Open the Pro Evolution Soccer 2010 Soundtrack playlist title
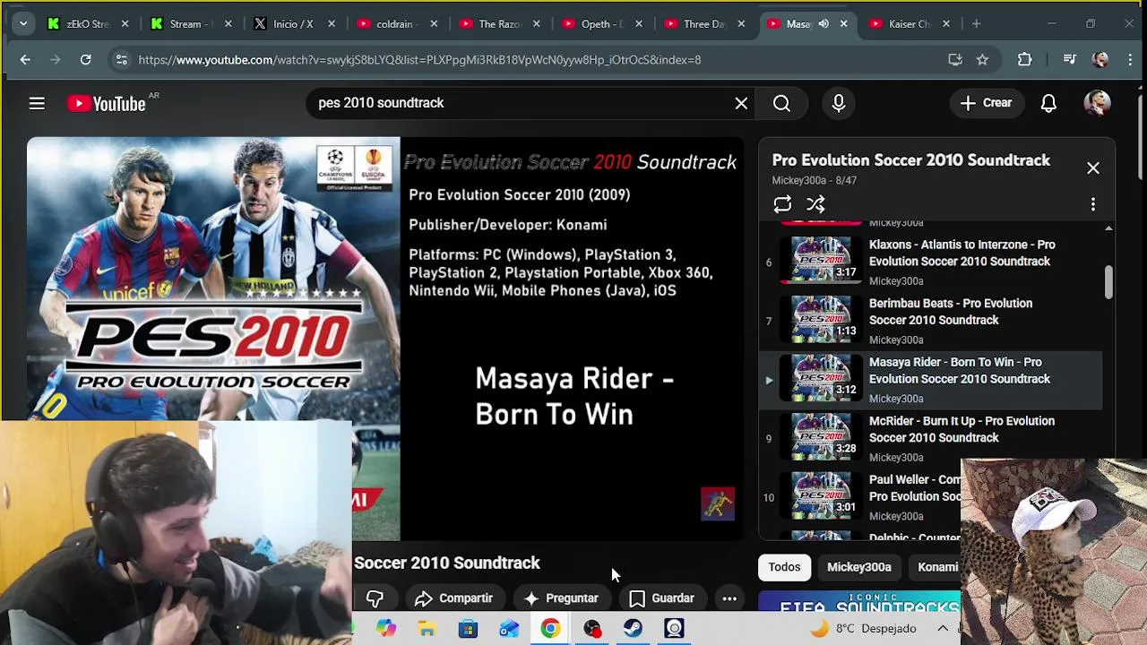The image size is (1147, 645). point(911,160)
